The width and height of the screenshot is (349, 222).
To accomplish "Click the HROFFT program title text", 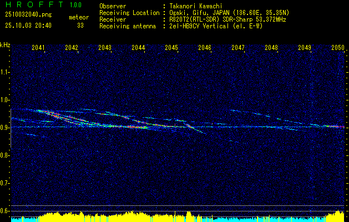I will (x=34, y=4).
